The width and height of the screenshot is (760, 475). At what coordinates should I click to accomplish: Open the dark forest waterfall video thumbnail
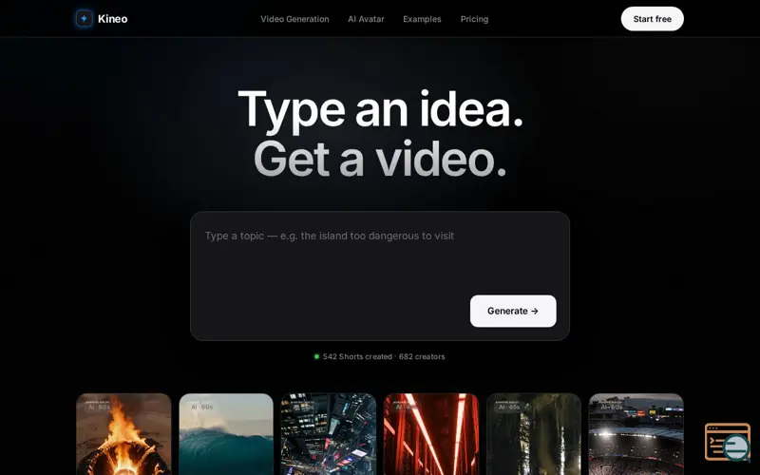click(534, 434)
